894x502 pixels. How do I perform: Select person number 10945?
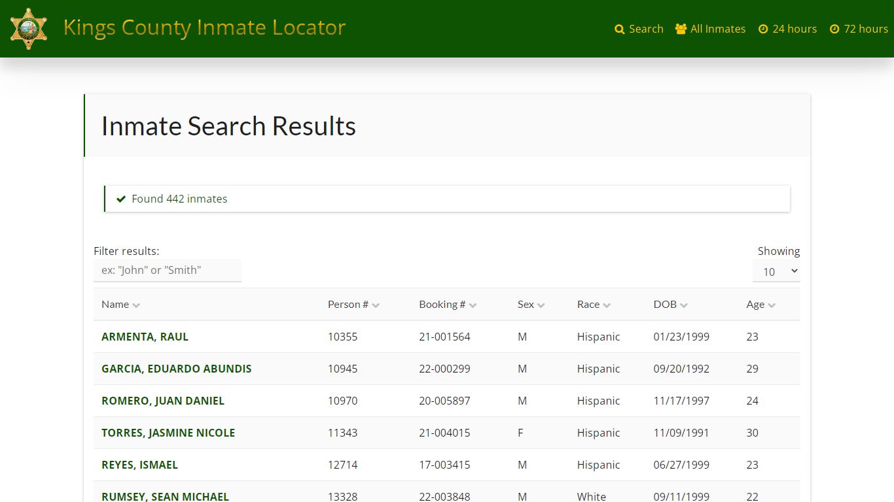coord(342,369)
